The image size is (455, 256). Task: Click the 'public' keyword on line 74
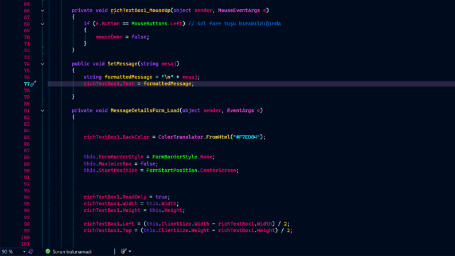(x=81, y=64)
